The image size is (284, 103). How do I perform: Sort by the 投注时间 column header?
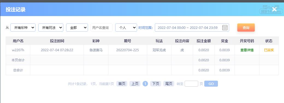click(x=57, y=41)
